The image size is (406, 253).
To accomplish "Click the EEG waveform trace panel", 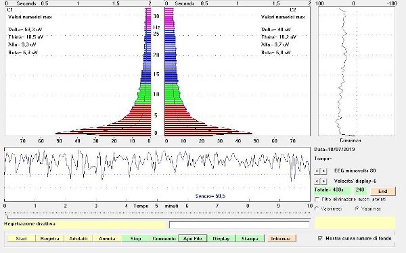I will click(157, 175).
